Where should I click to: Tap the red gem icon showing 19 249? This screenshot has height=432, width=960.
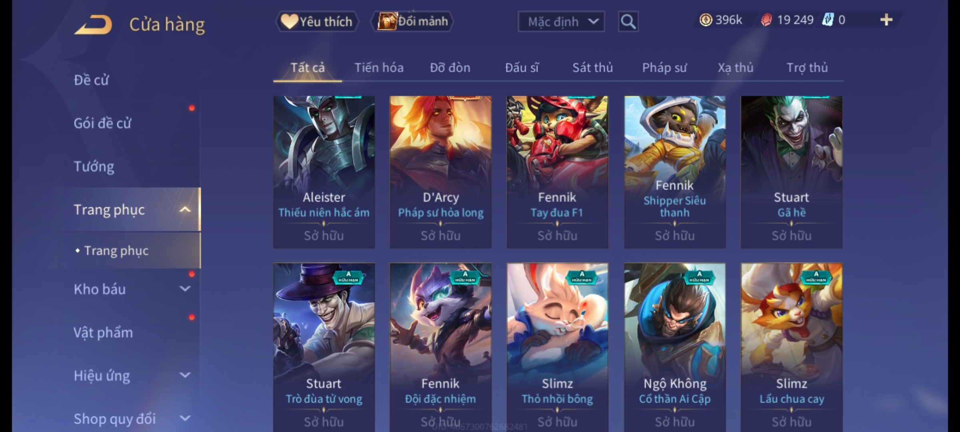click(x=766, y=20)
